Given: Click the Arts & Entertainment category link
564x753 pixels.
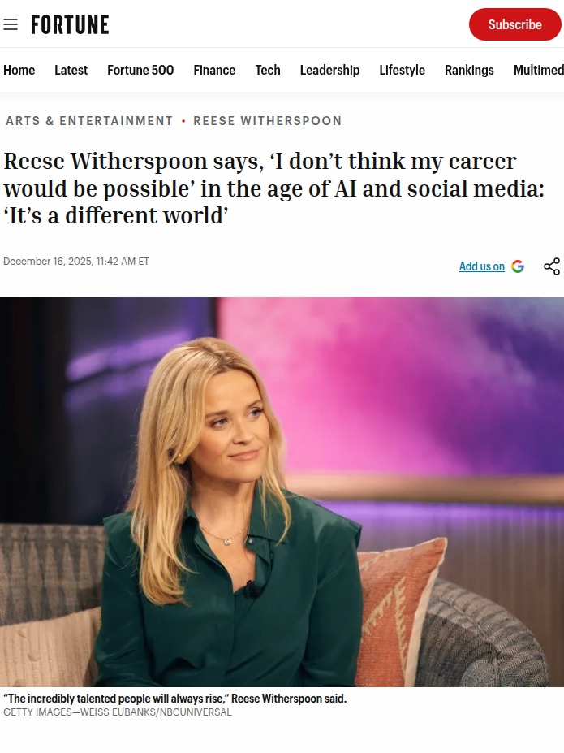Looking at the screenshot, I should point(89,120).
